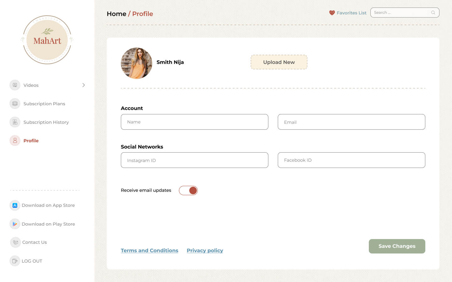Viewport: 452px width, 282px height.
Task: Click the Log Out icon
Action: click(x=15, y=261)
